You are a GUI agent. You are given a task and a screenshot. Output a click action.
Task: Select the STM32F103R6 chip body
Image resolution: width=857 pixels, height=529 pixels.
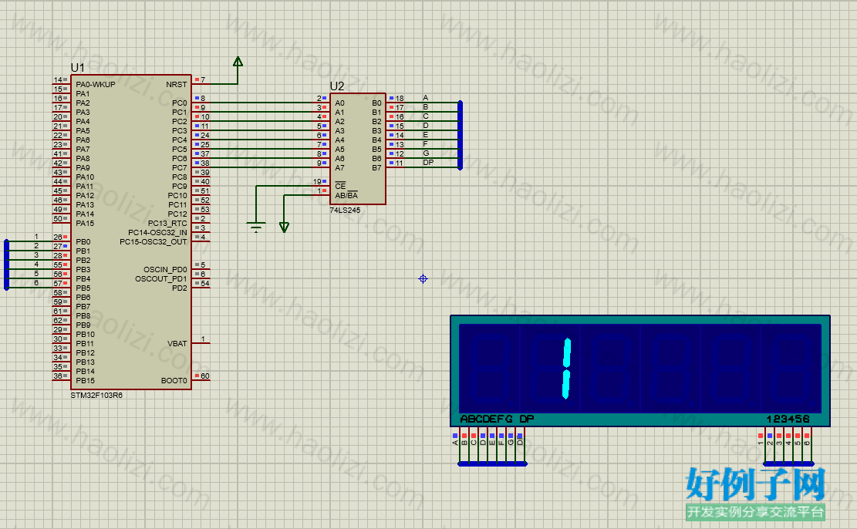tap(131, 232)
